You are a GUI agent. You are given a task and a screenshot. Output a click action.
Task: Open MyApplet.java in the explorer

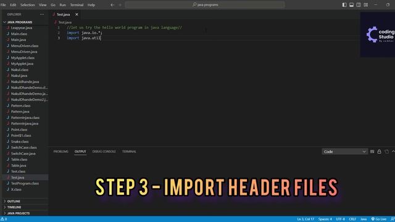point(22,64)
